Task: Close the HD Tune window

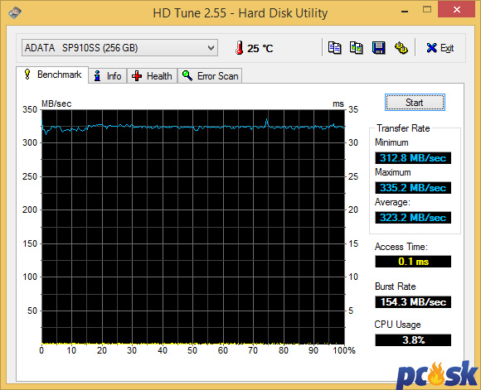Action: tap(457, 10)
